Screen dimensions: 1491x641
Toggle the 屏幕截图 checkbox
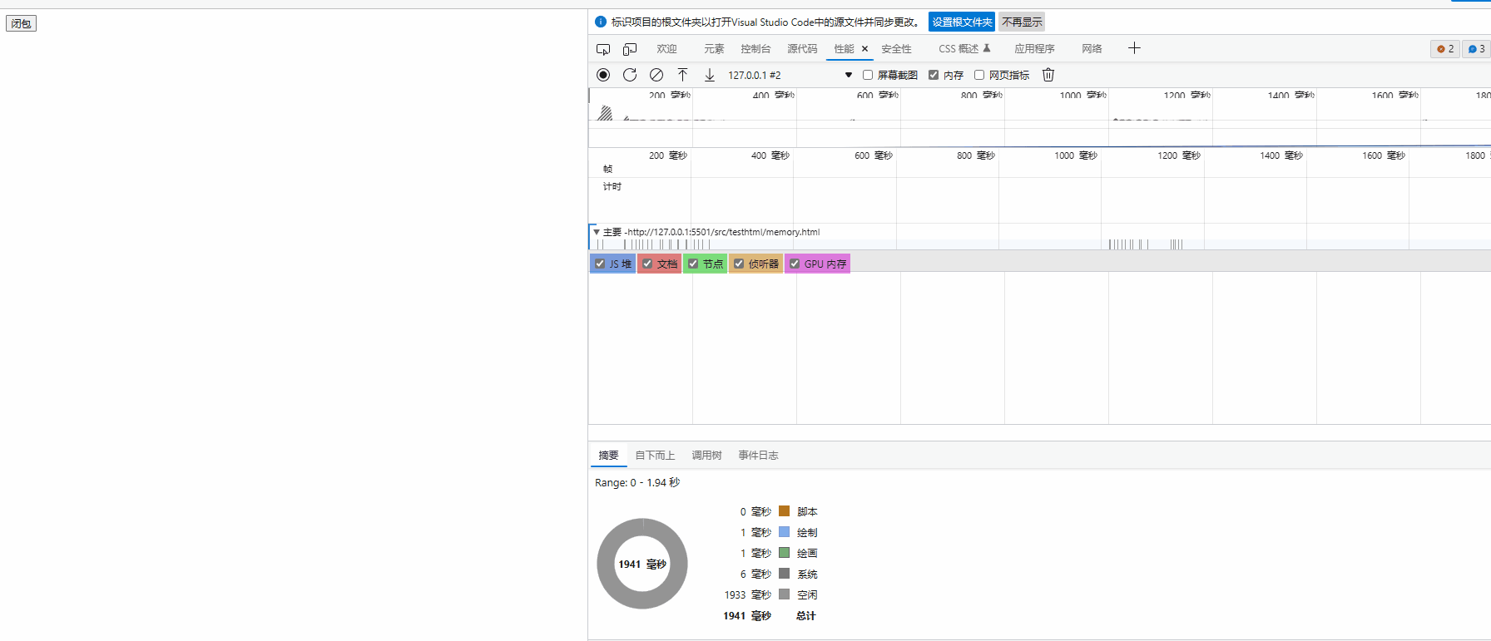pyautogui.click(x=868, y=75)
